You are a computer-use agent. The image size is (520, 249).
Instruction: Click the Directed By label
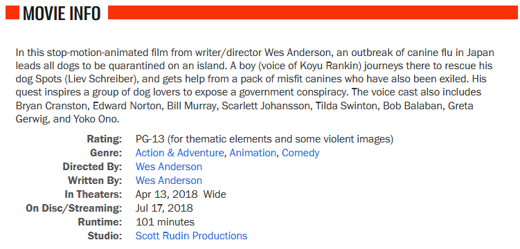coord(93,167)
